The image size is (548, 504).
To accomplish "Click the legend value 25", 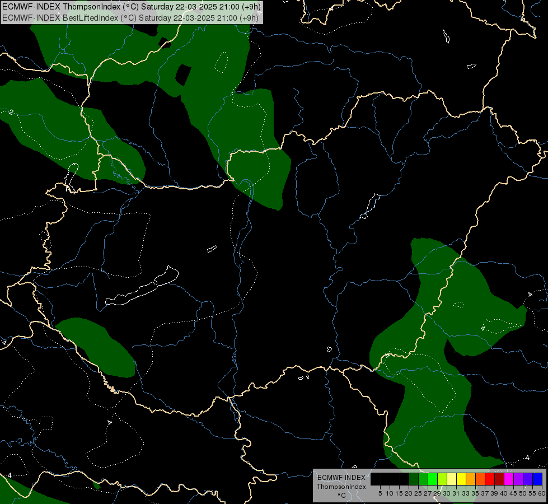I will point(418,493).
